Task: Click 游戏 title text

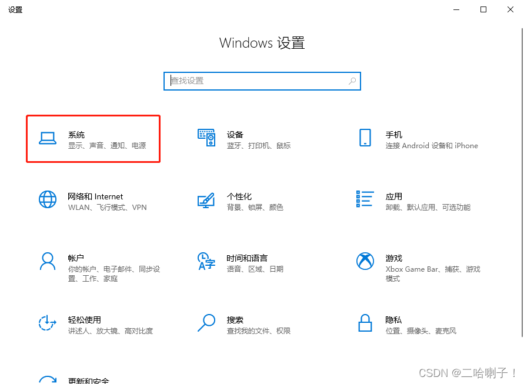Action: tap(393, 258)
